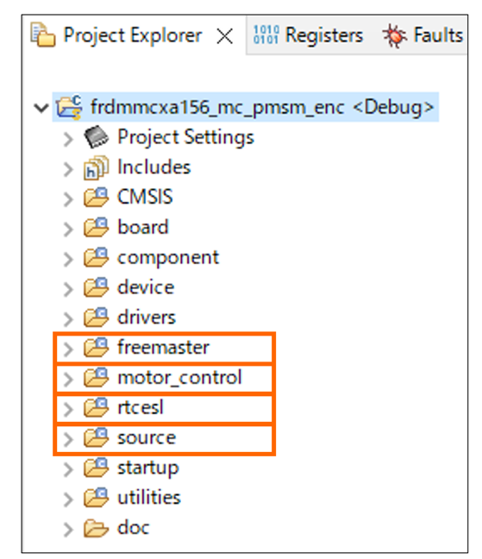Click the Registers binary icon

tap(266, 35)
